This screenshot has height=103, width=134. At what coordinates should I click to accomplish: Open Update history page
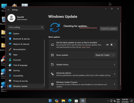tap(83, 65)
